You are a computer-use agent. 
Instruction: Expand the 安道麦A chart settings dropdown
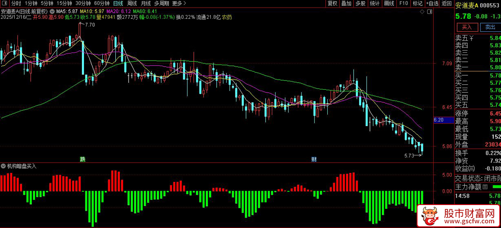point(51,11)
